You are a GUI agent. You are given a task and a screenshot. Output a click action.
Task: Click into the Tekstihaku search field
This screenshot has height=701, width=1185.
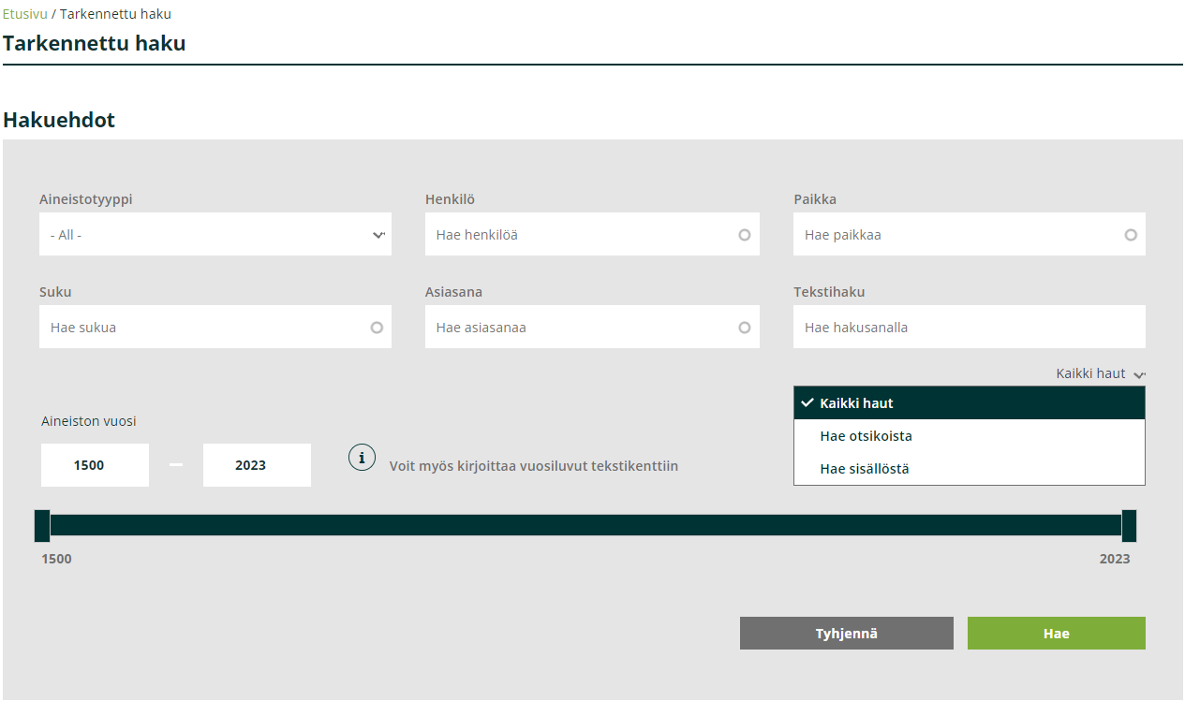tap(969, 328)
